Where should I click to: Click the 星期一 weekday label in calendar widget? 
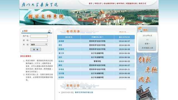147,44
